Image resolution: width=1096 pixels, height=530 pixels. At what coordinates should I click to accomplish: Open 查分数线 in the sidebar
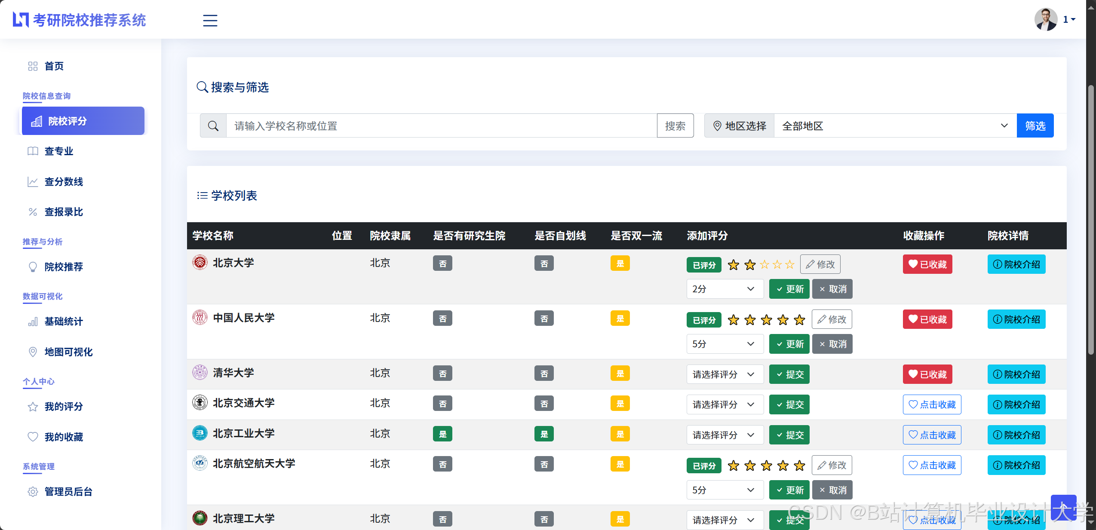(x=64, y=181)
